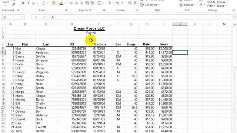
Task: Toggle Align Left
Action: click(x=71, y=3)
